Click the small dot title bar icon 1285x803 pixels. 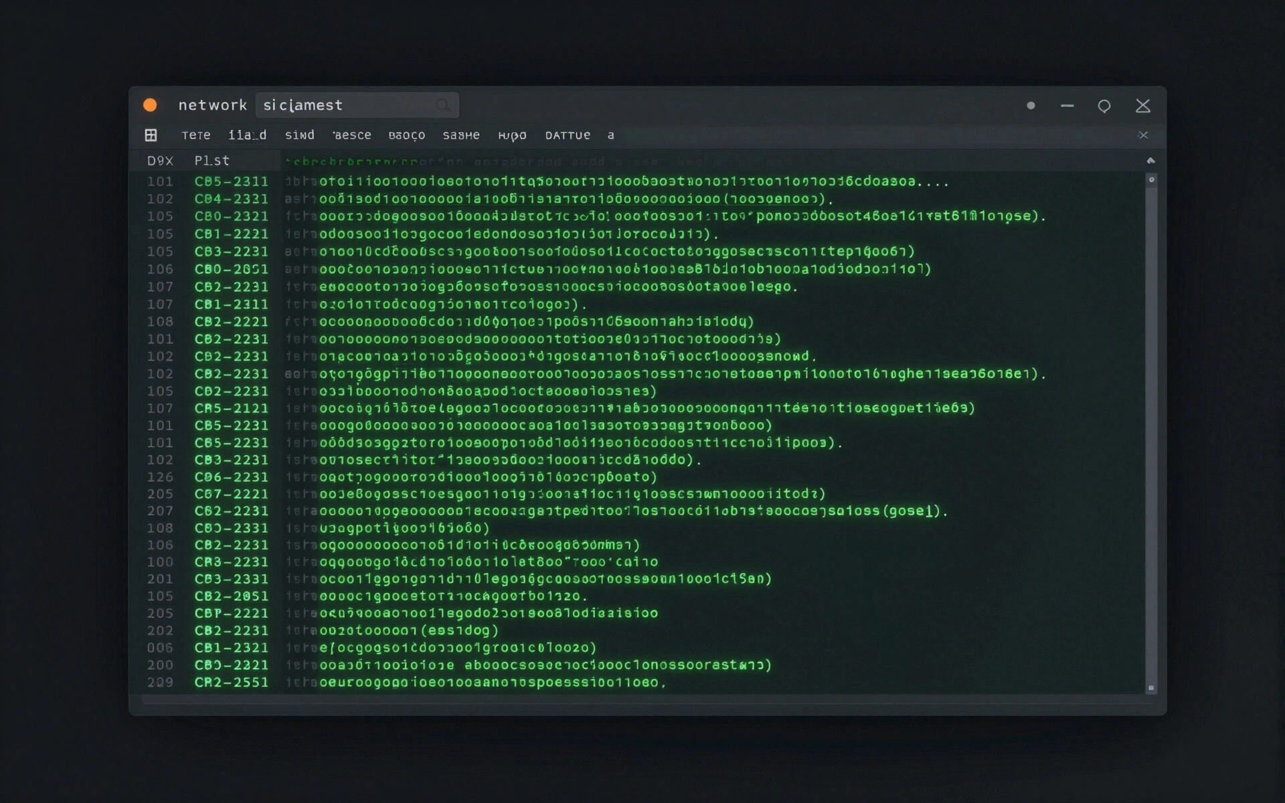click(x=1031, y=106)
